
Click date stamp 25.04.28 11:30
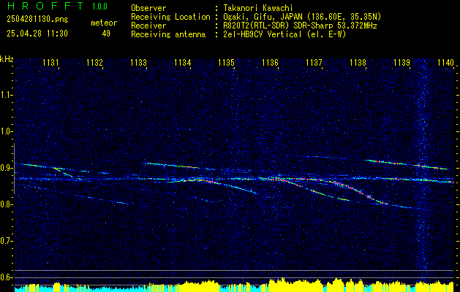click(37, 34)
